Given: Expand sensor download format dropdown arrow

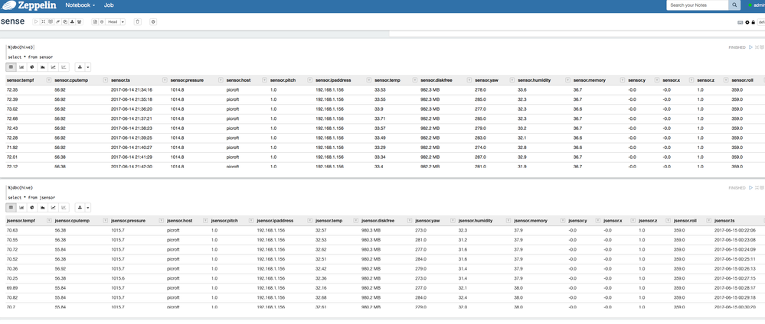Looking at the screenshot, I should tap(87, 67).
